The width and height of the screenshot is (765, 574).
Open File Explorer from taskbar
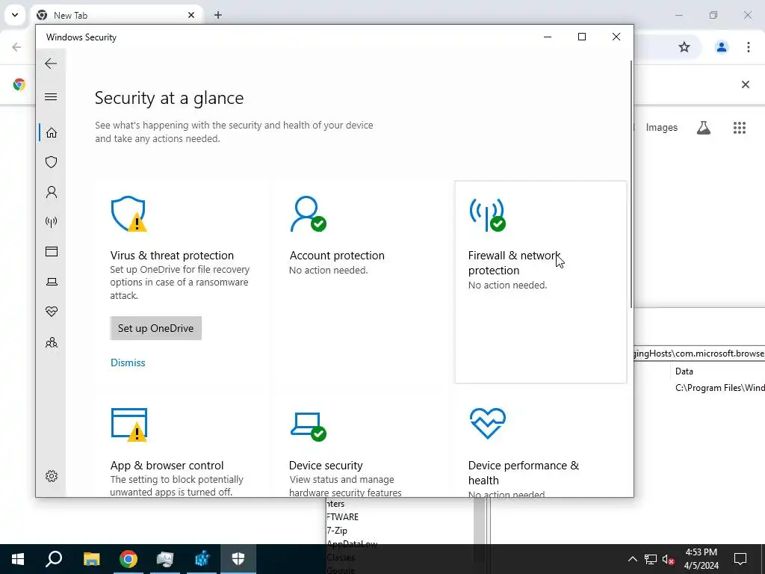[x=91, y=559]
